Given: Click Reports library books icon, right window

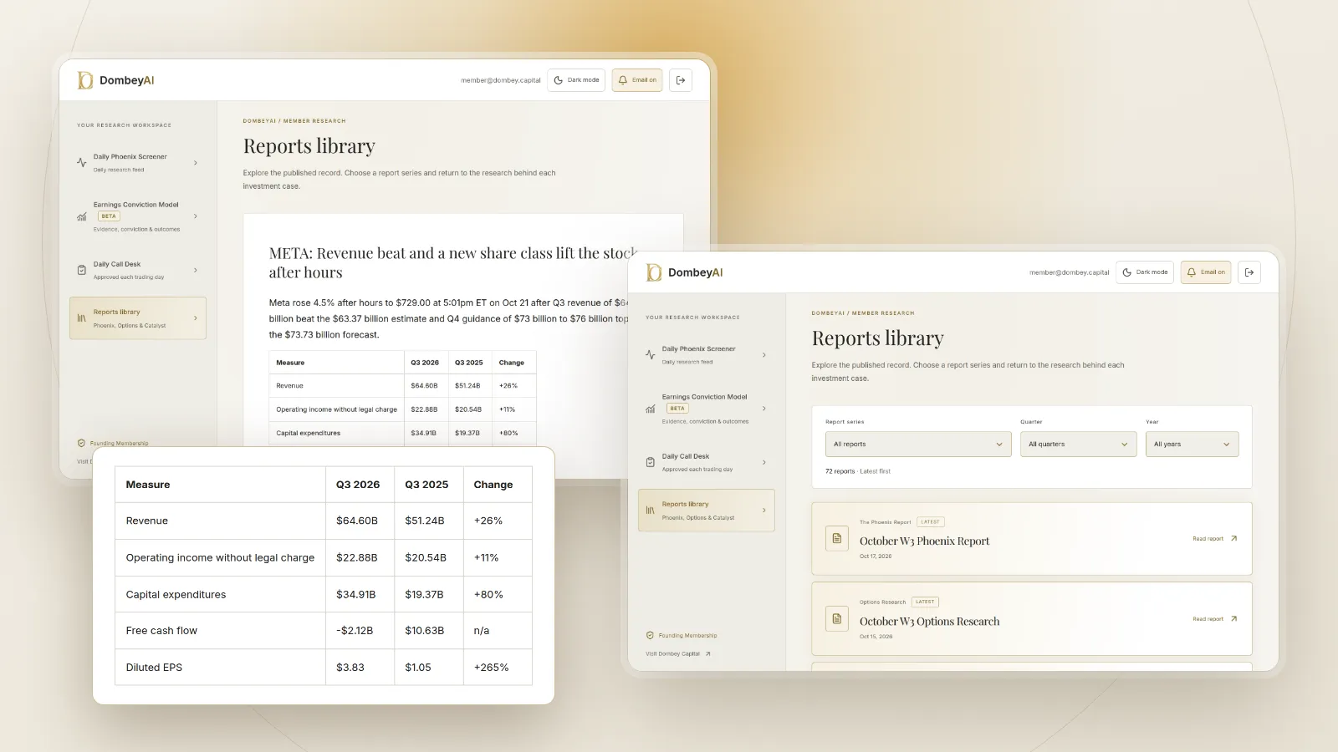Looking at the screenshot, I should 651,511.
